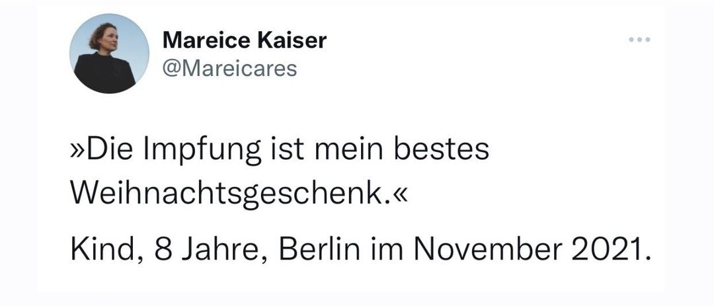Open the Mareice Kaiser display name
The width and height of the screenshot is (714, 306).
point(245,40)
